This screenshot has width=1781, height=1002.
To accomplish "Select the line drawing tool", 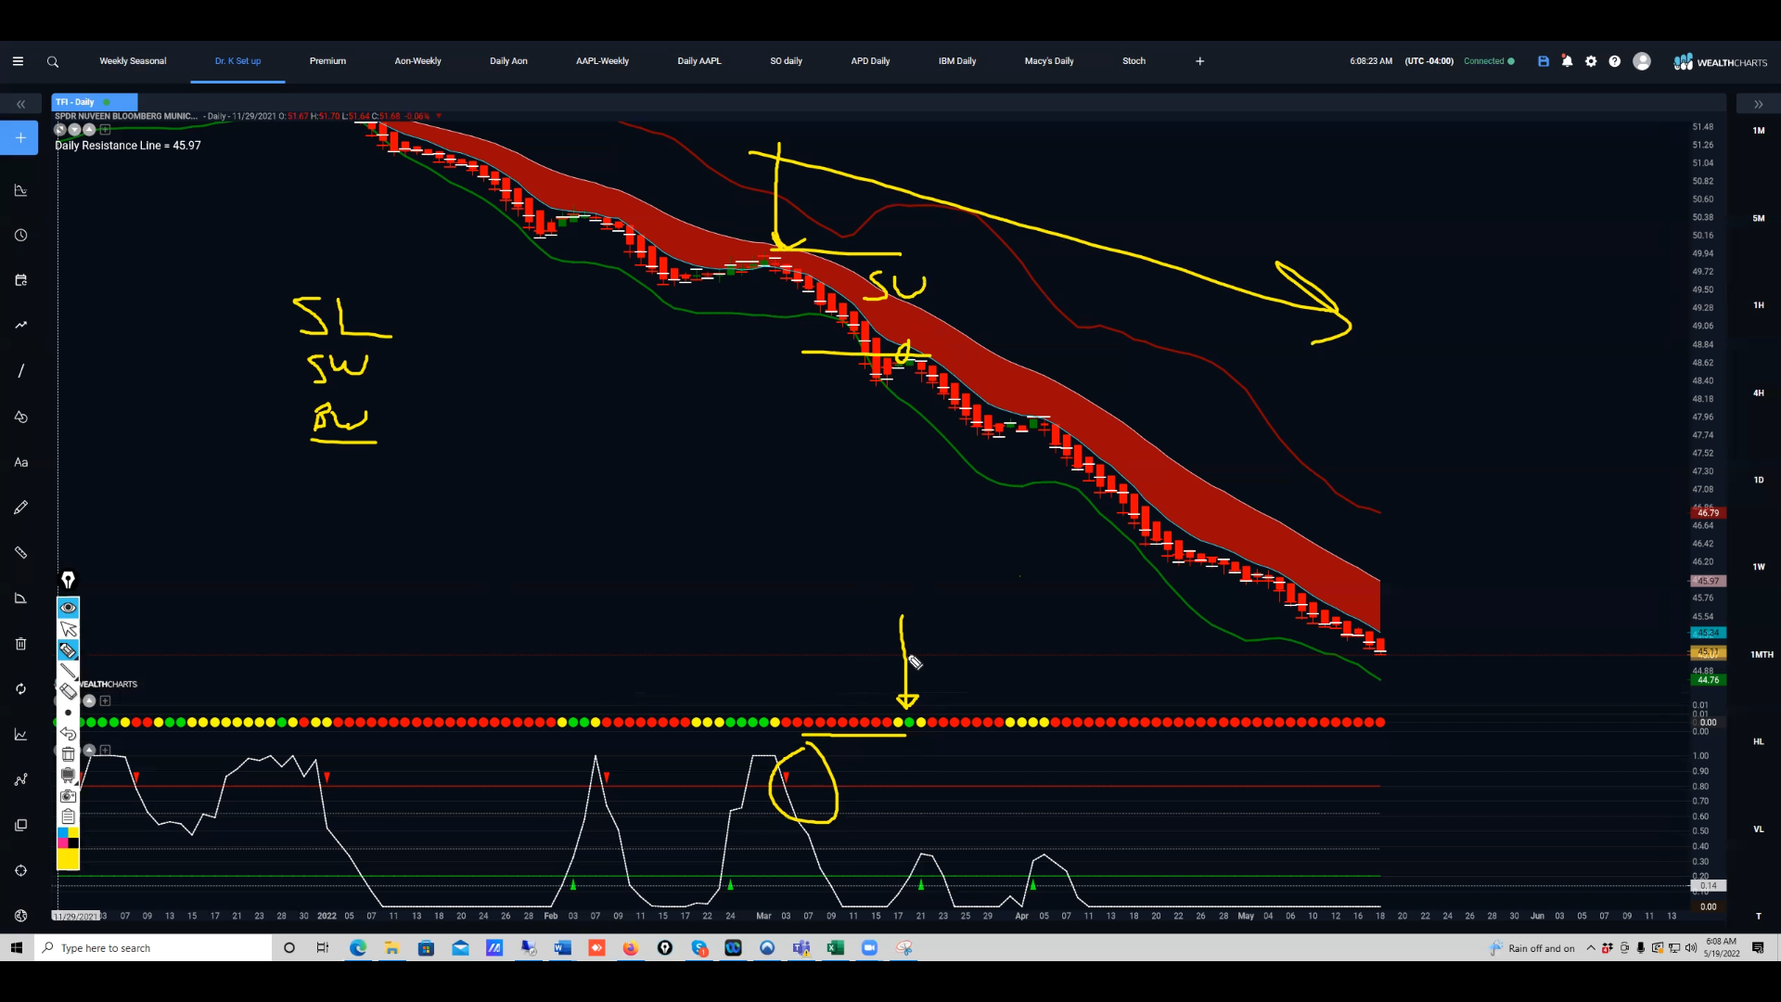I will (20, 371).
